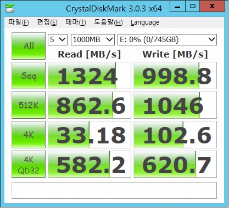The height and width of the screenshot is (208, 229).
Task: Click the Seq write result 998.8
Action: point(175,76)
